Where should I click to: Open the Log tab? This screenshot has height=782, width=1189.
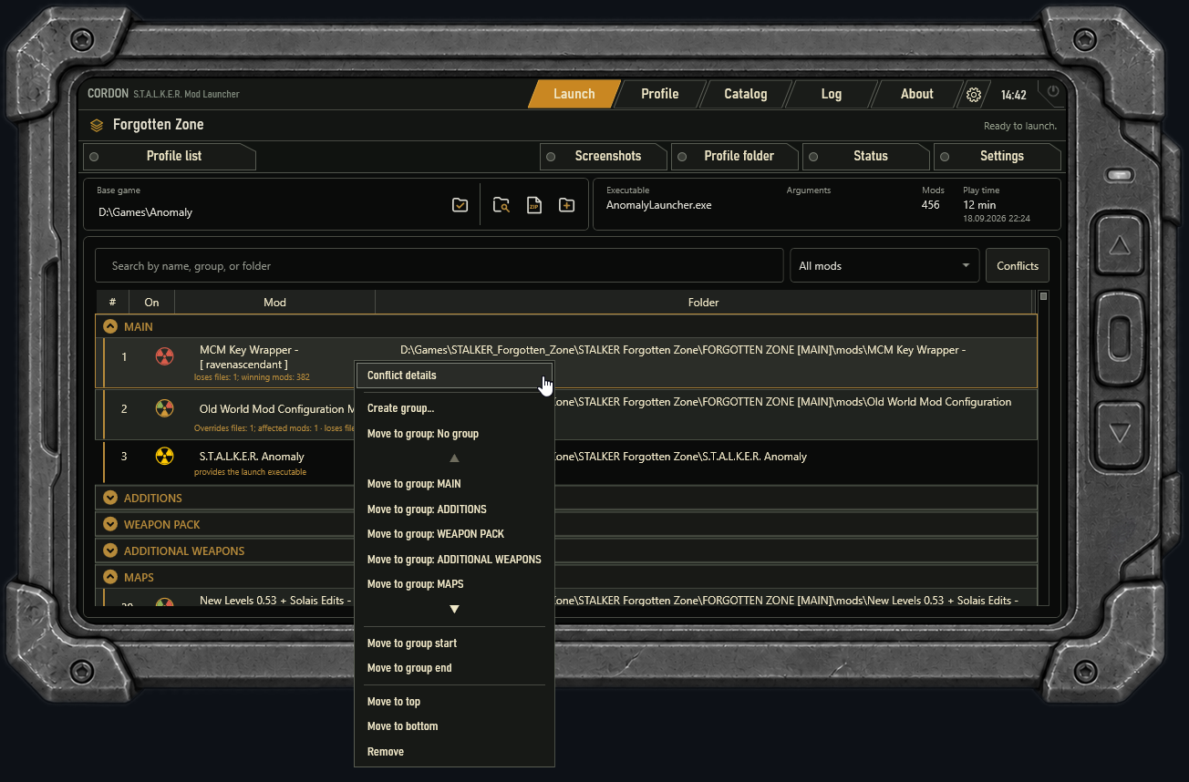pos(832,94)
